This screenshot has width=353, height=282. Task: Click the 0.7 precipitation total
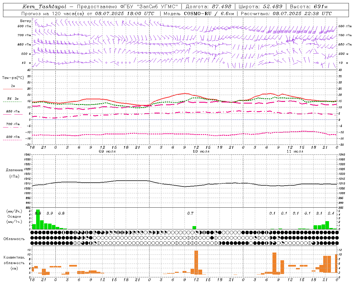point(190,213)
